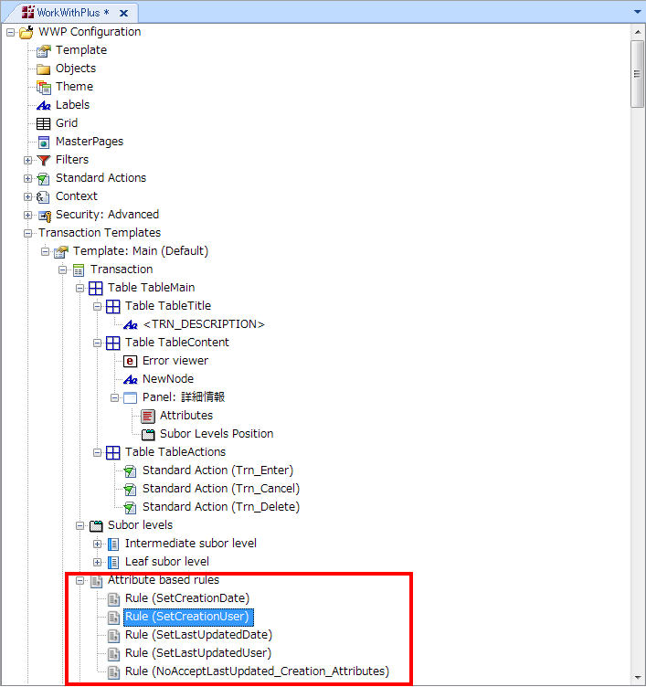Select the Standard Action (Trn_Cancel) item
Image resolution: width=646 pixels, height=687 pixels.
click(x=221, y=489)
